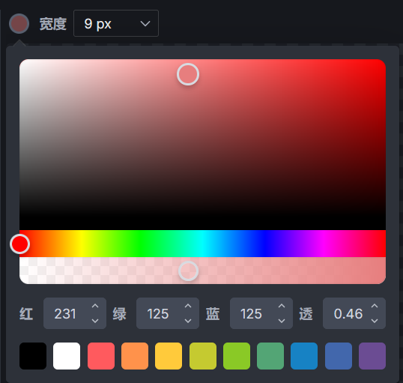
Task: Pick pure green on the hue bar
Action: 142,244
